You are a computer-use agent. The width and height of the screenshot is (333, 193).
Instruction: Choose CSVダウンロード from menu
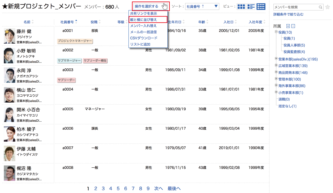(x=144, y=38)
